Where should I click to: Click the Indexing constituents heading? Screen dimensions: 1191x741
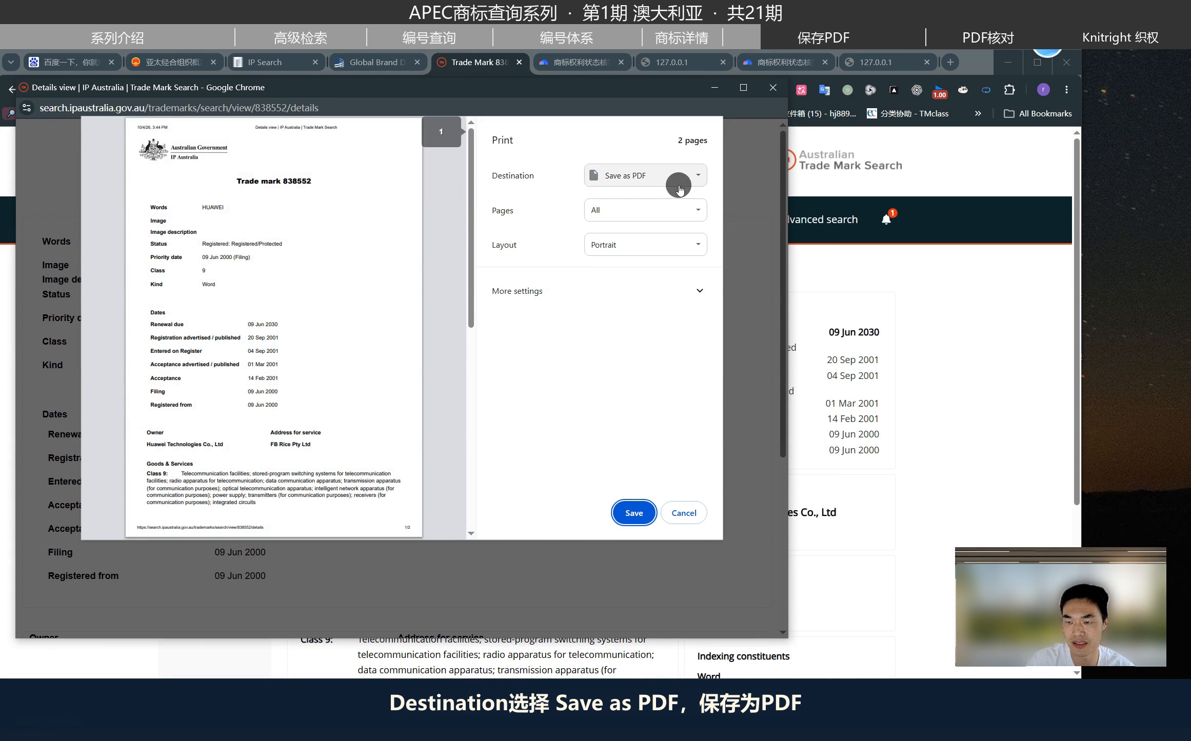743,656
